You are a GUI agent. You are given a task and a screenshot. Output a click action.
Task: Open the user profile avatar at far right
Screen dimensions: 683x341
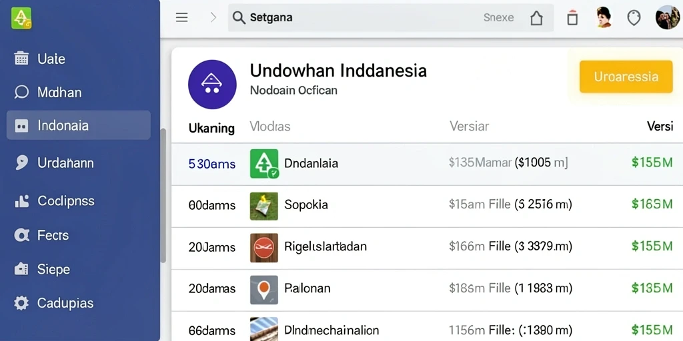pos(667,17)
